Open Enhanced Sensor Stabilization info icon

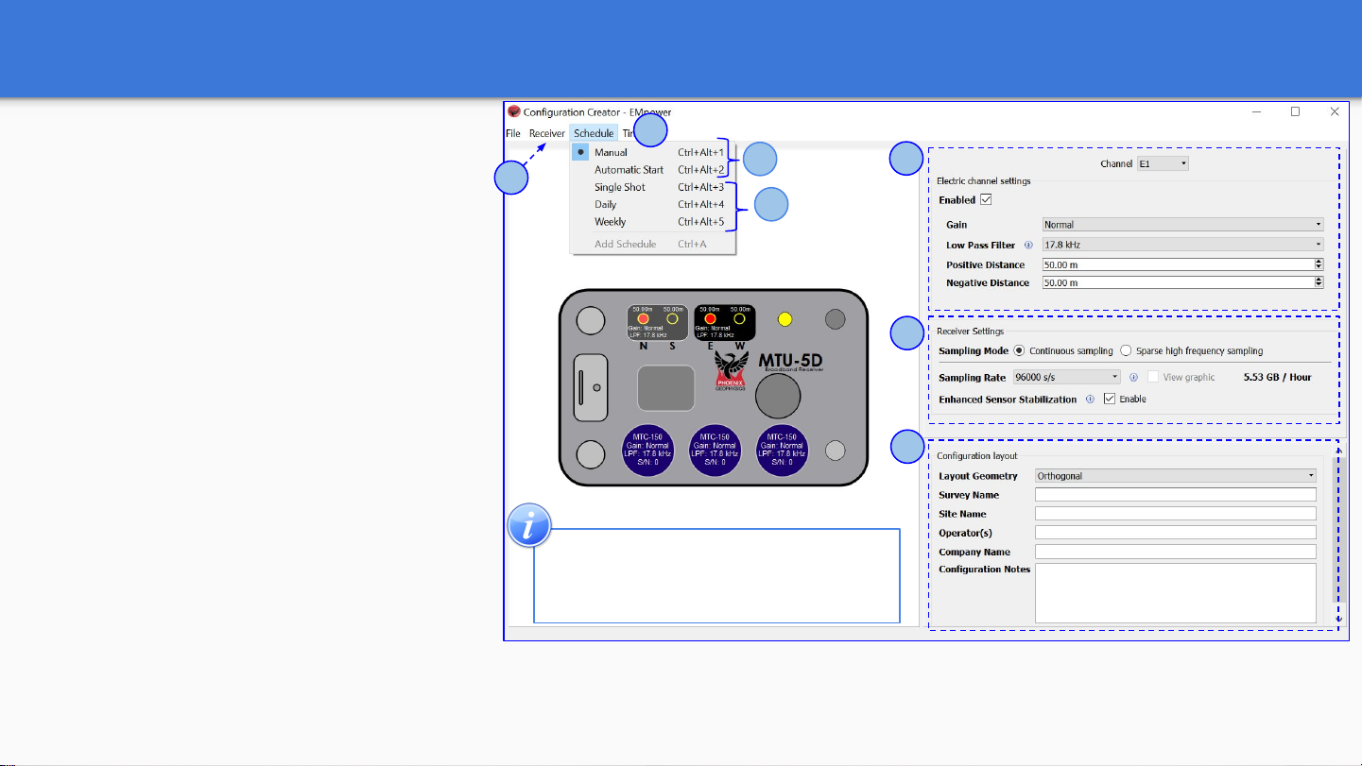pos(1090,399)
